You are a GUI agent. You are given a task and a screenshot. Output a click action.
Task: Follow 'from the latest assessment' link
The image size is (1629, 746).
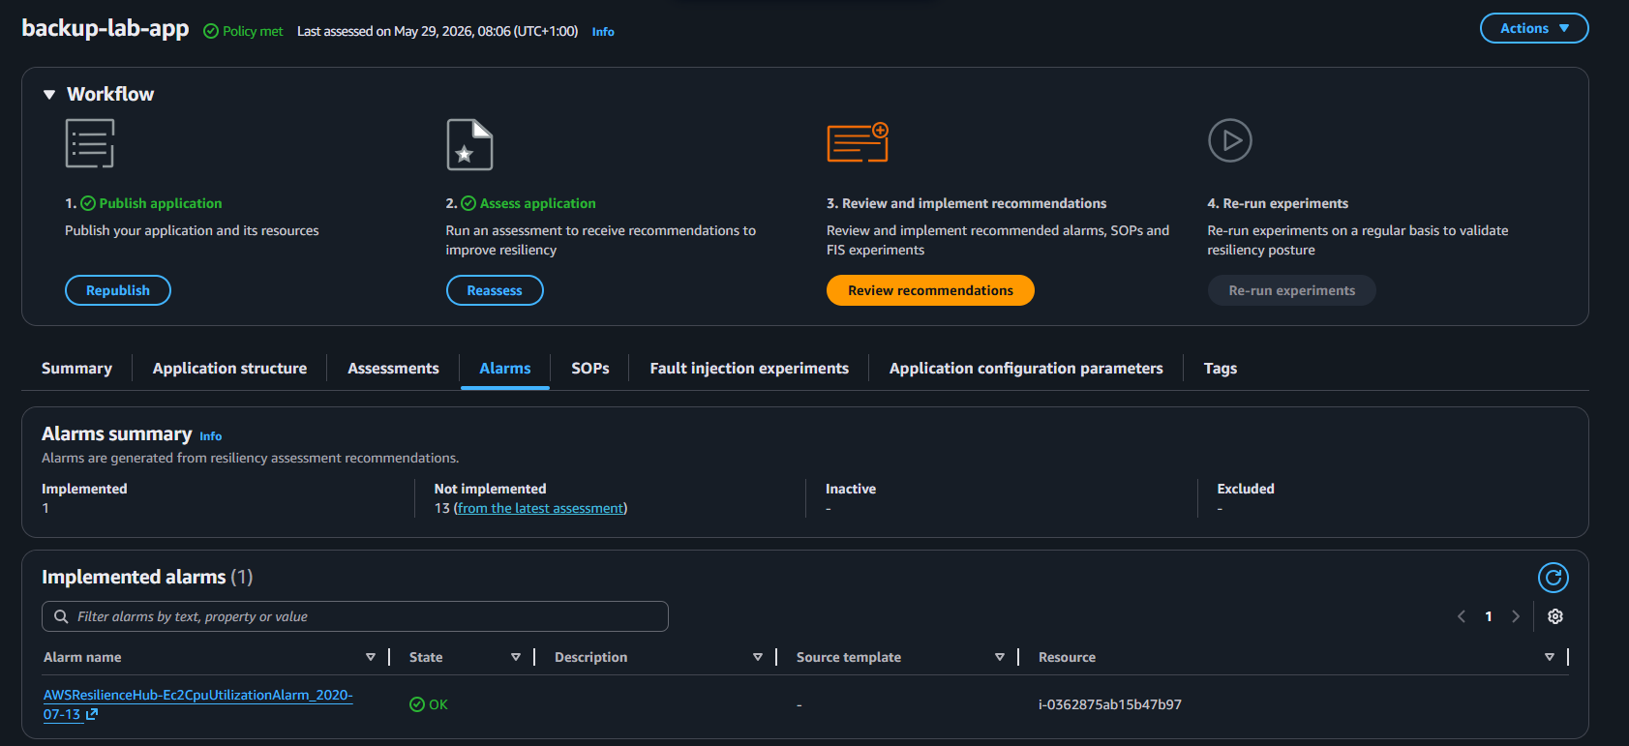(541, 508)
